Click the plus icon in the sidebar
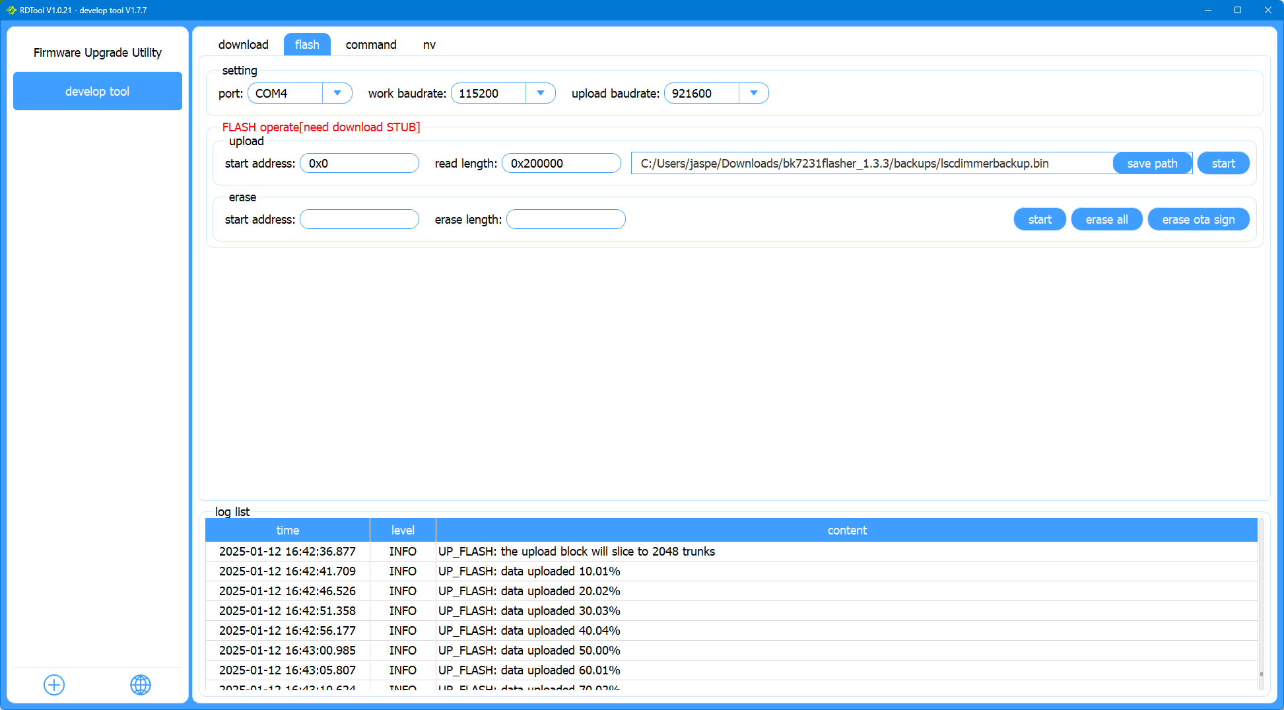Image resolution: width=1284 pixels, height=710 pixels. 54,685
